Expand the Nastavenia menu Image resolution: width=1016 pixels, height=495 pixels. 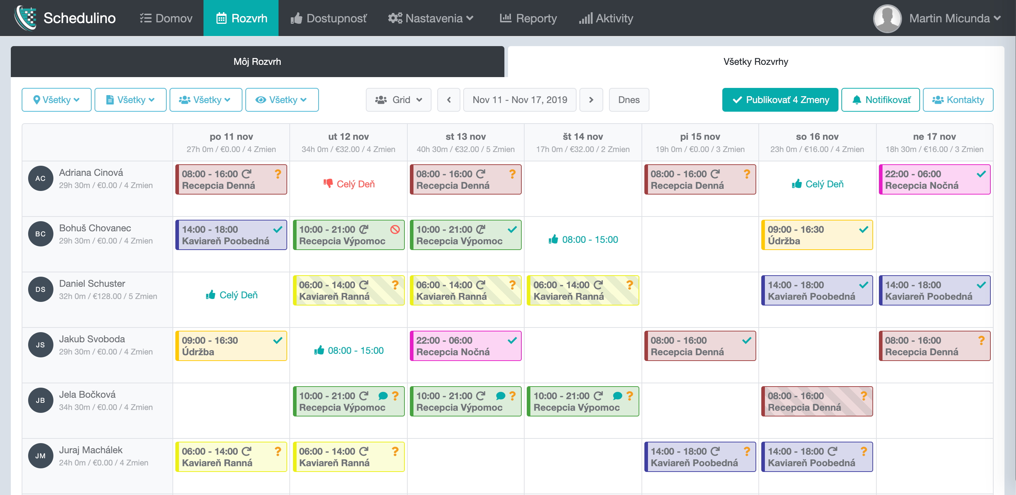click(431, 18)
